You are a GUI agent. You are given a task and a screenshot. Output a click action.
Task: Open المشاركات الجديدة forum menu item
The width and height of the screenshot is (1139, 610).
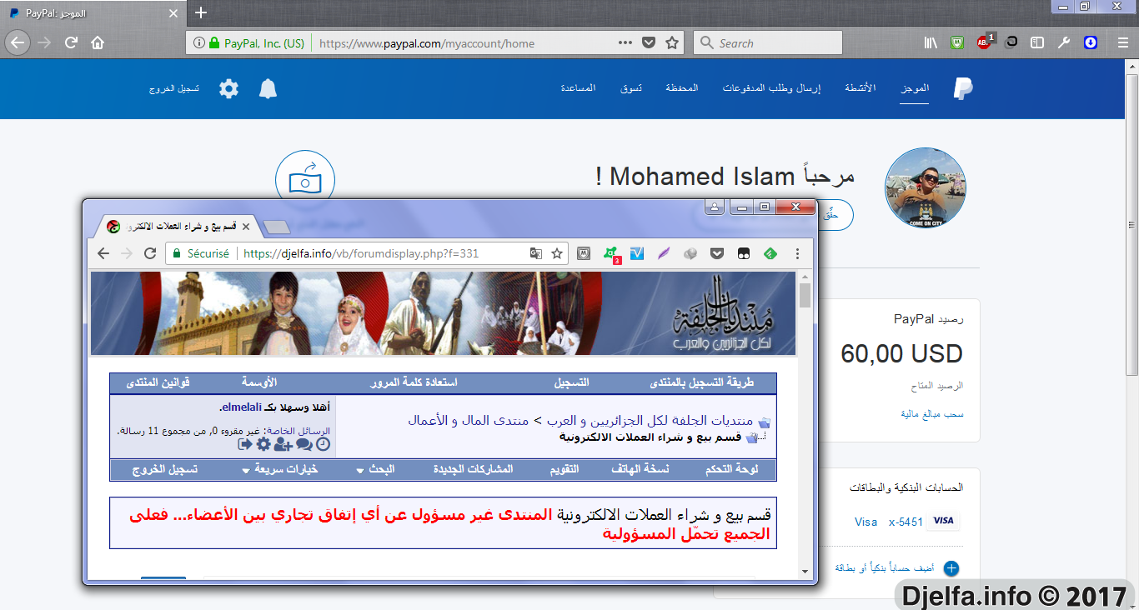point(473,469)
